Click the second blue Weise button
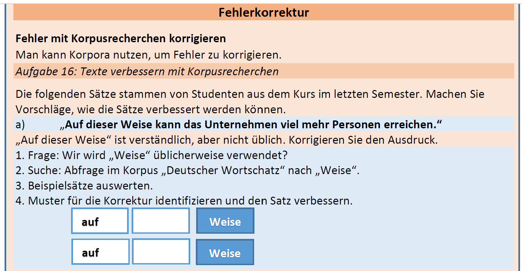 [x=225, y=252]
